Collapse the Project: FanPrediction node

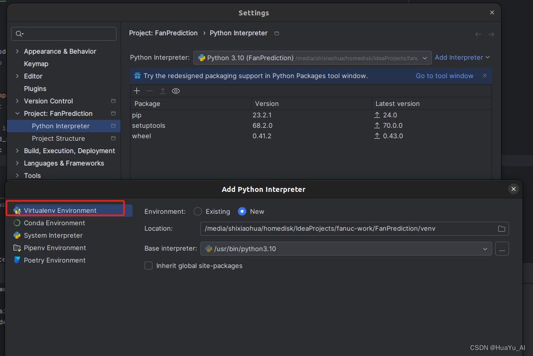tap(17, 113)
